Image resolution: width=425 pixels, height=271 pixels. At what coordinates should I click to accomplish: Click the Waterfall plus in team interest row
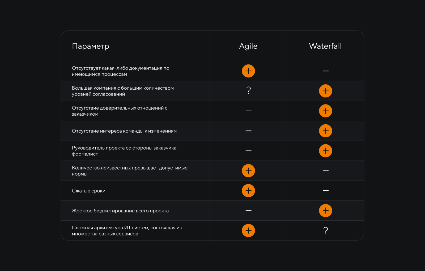325,131
